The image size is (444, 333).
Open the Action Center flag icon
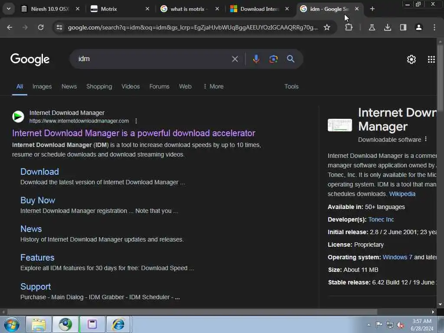(379, 325)
